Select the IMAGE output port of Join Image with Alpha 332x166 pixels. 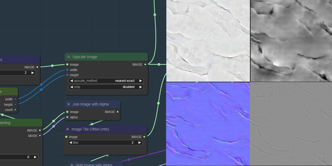(x=118, y=112)
